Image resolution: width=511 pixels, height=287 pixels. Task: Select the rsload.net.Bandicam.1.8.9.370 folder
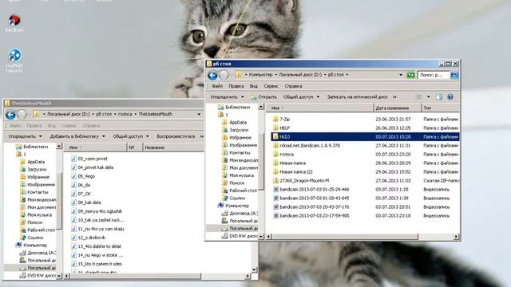click(307, 145)
